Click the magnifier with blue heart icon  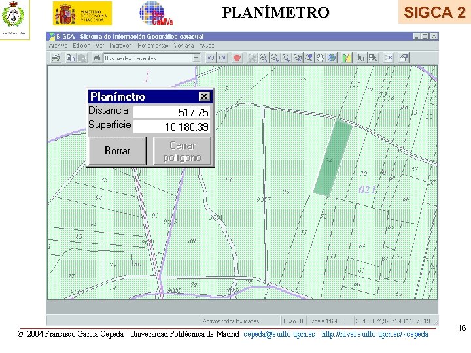point(309,58)
